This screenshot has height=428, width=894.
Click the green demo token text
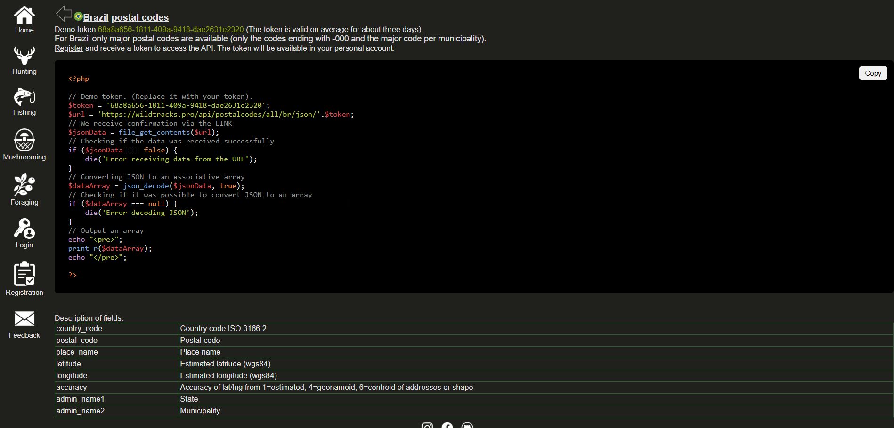coord(171,30)
